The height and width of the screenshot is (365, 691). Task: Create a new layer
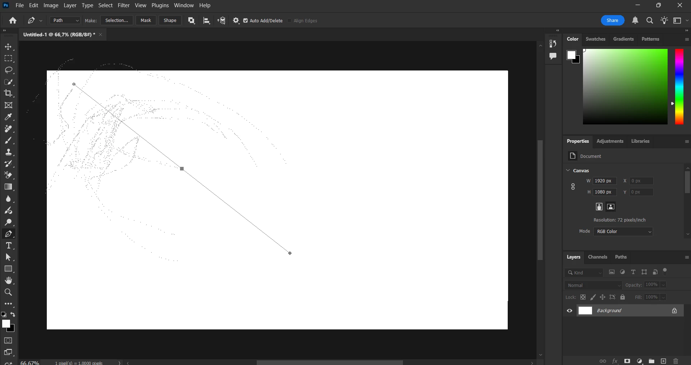663,361
